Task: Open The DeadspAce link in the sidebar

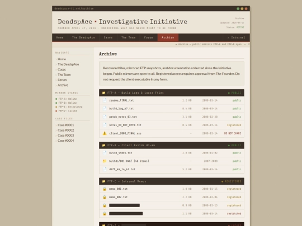Action: (68, 64)
